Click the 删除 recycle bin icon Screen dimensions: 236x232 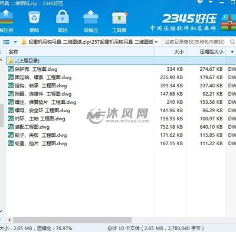coord(34,18)
